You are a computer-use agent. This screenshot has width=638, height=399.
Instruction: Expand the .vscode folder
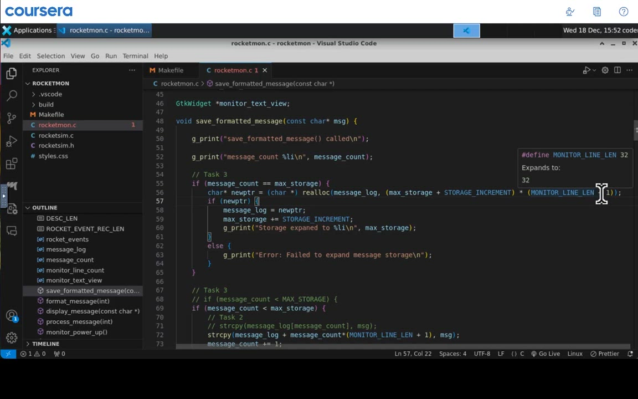(x=50, y=94)
